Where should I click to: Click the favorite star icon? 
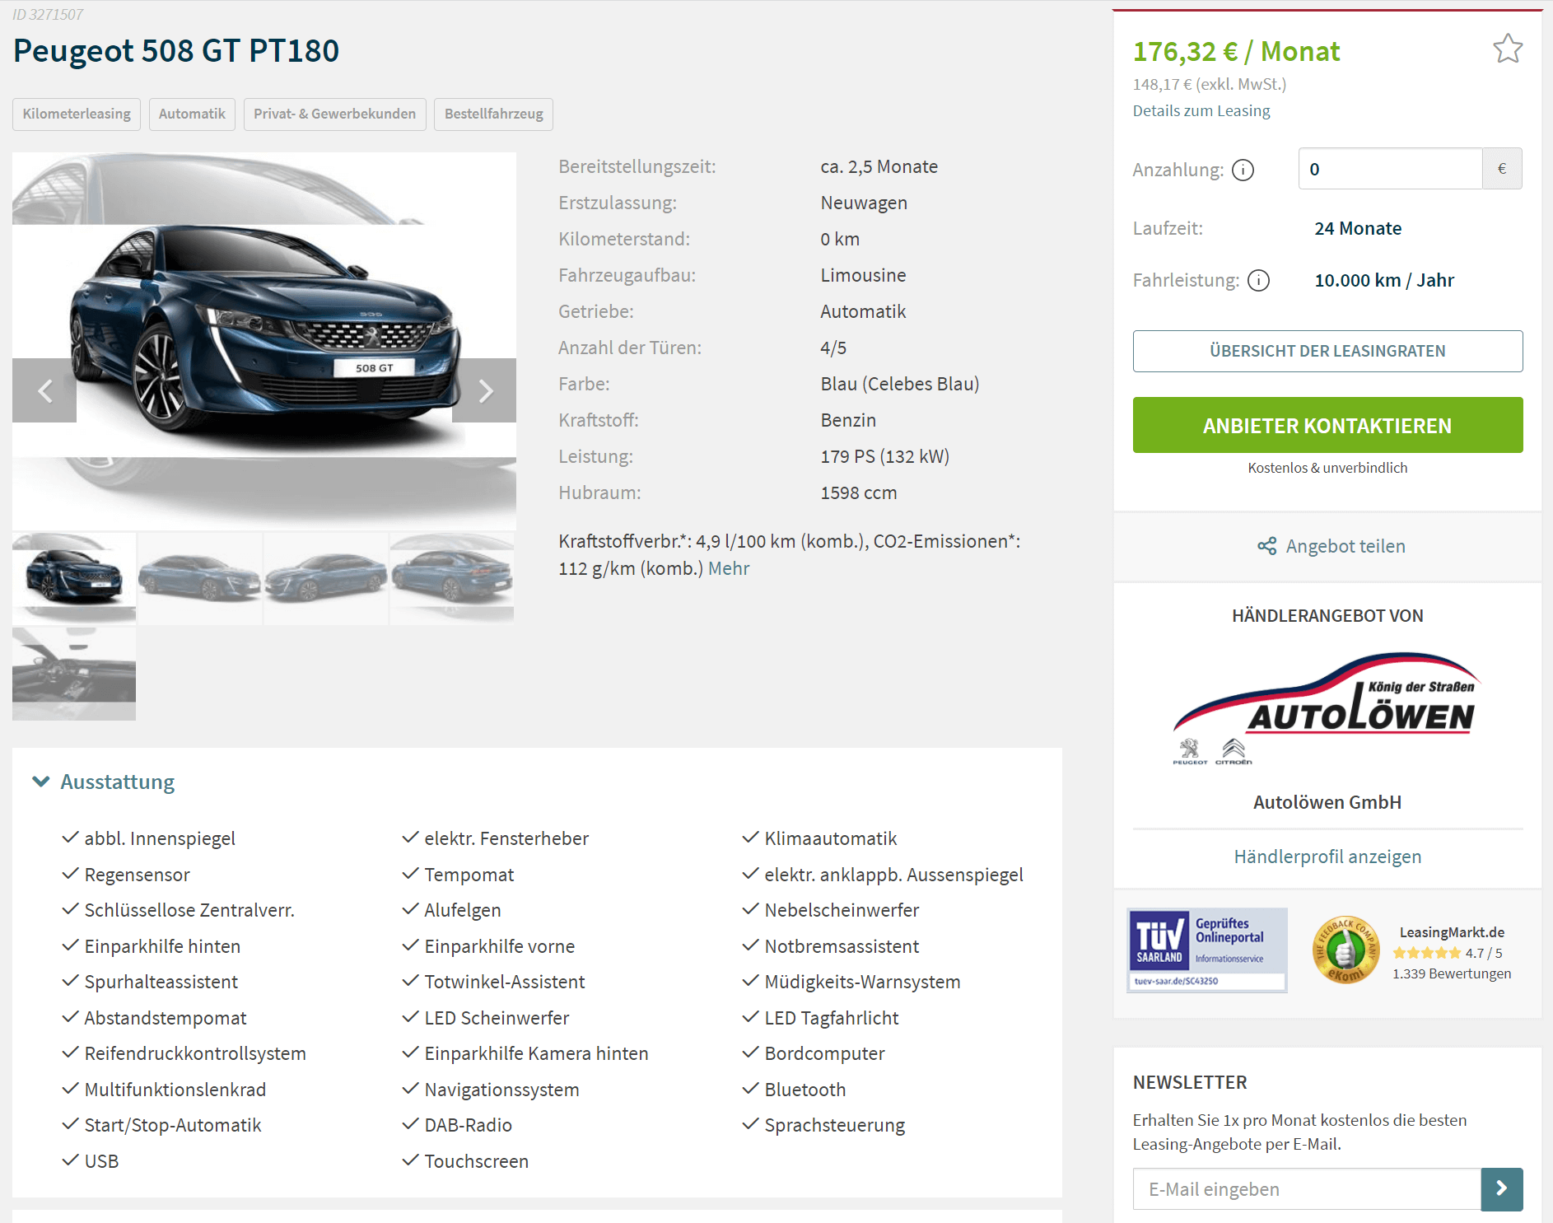click(1508, 49)
